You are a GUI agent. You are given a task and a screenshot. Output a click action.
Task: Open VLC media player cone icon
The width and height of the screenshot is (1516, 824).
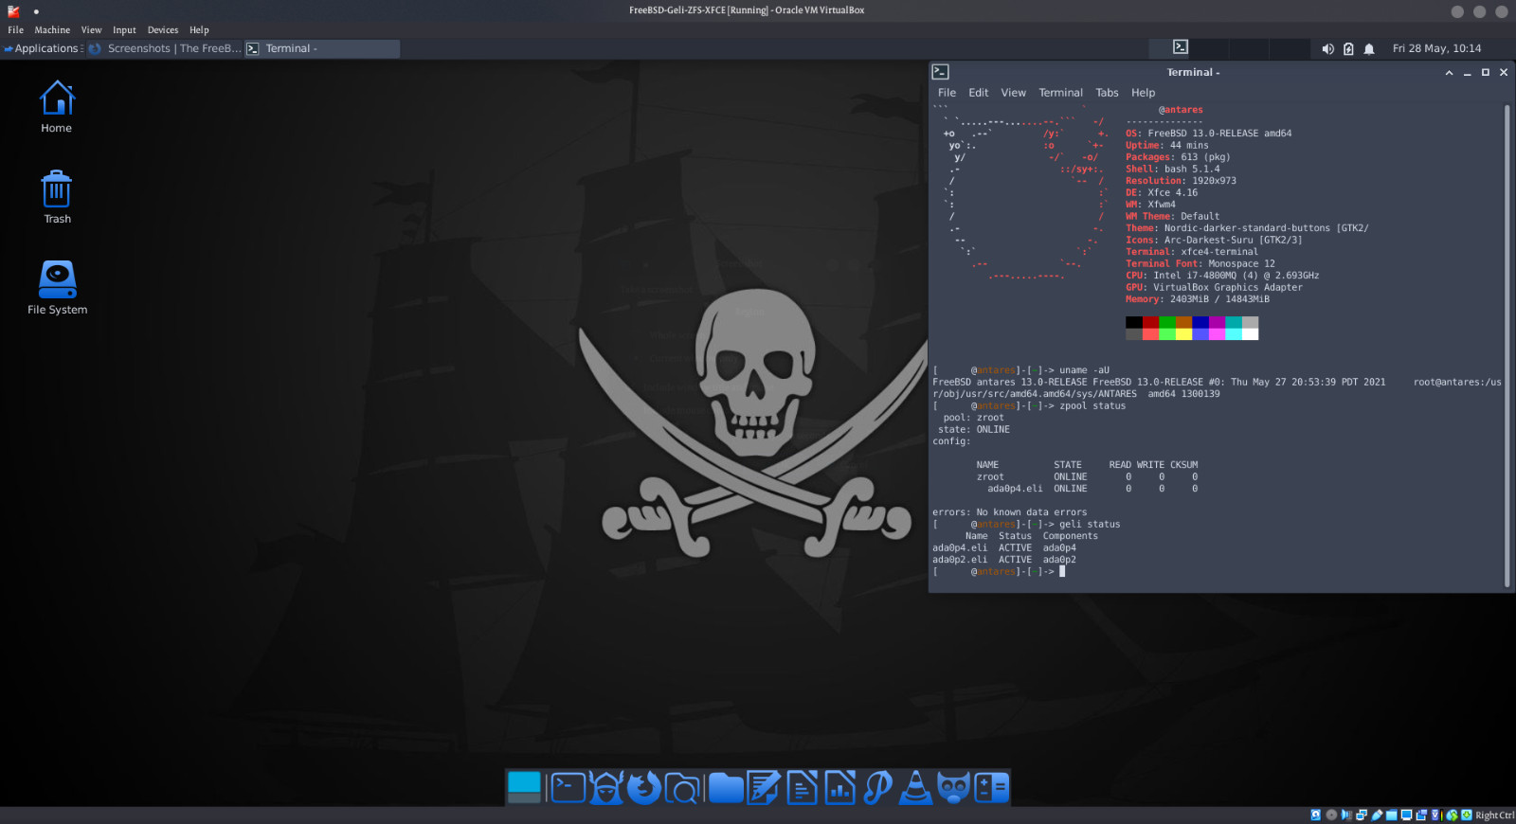(x=915, y=787)
